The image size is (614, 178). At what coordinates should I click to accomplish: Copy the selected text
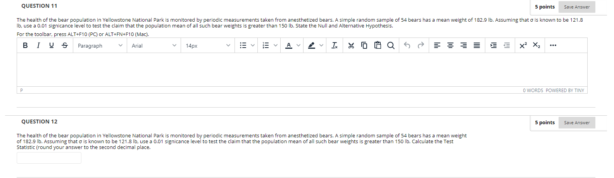point(364,45)
